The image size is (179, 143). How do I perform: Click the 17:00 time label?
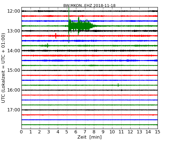point(13,110)
